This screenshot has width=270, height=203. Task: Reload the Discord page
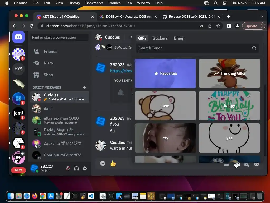coord(32,26)
